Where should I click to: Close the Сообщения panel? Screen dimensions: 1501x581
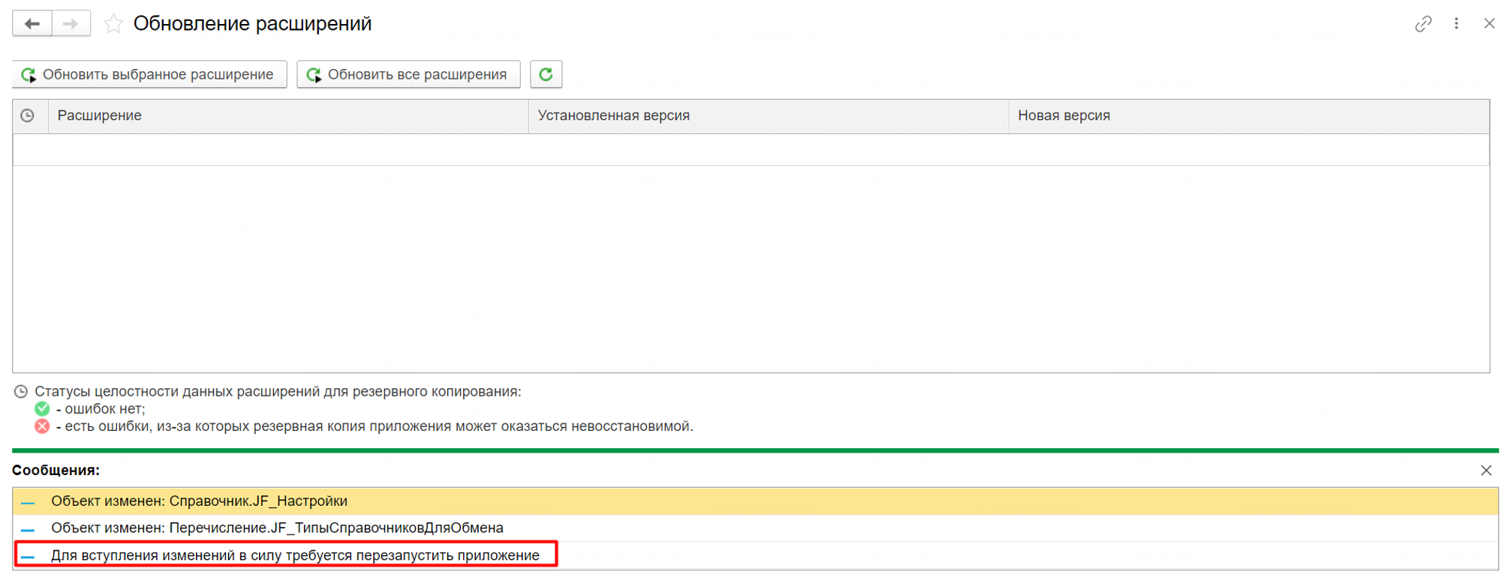[1486, 471]
